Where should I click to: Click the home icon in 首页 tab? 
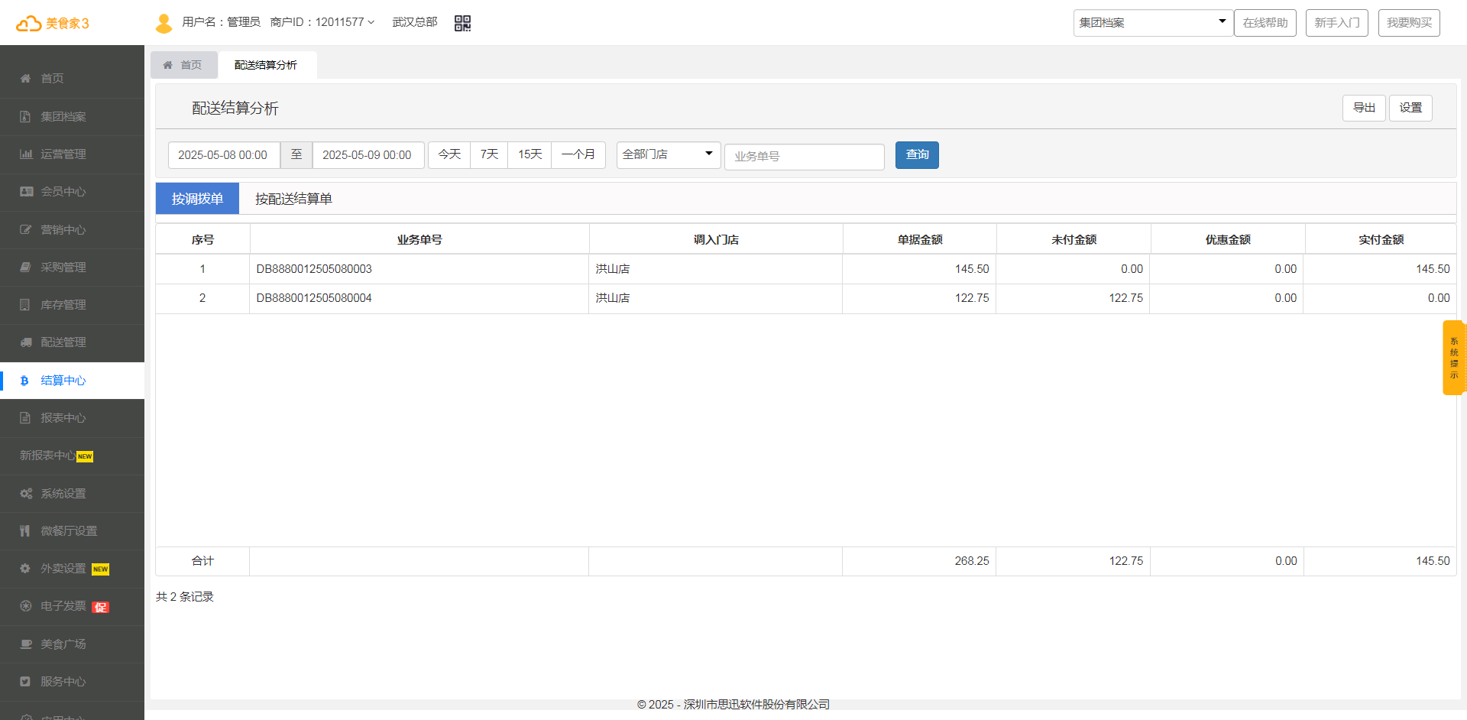coord(168,65)
